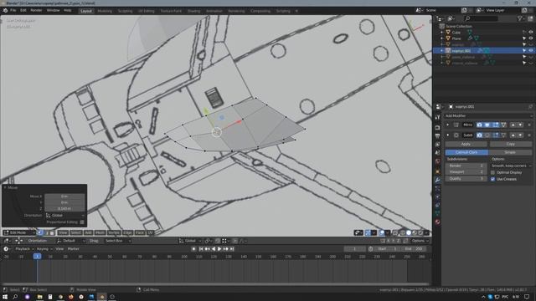The width and height of the screenshot is (536, 301).
Task: Open outliner filter options
Action: [521, 18]
